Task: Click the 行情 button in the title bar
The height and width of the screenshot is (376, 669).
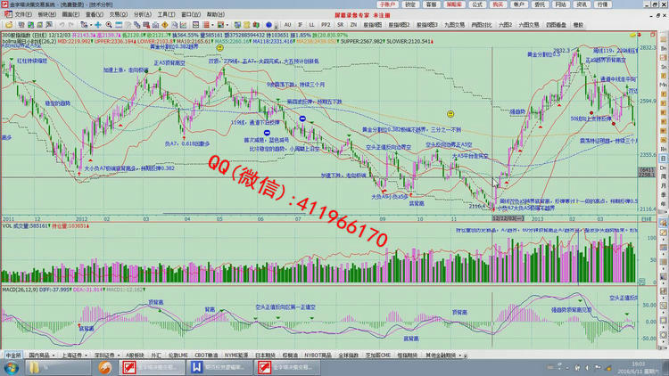Action: [x=602, y=4]
